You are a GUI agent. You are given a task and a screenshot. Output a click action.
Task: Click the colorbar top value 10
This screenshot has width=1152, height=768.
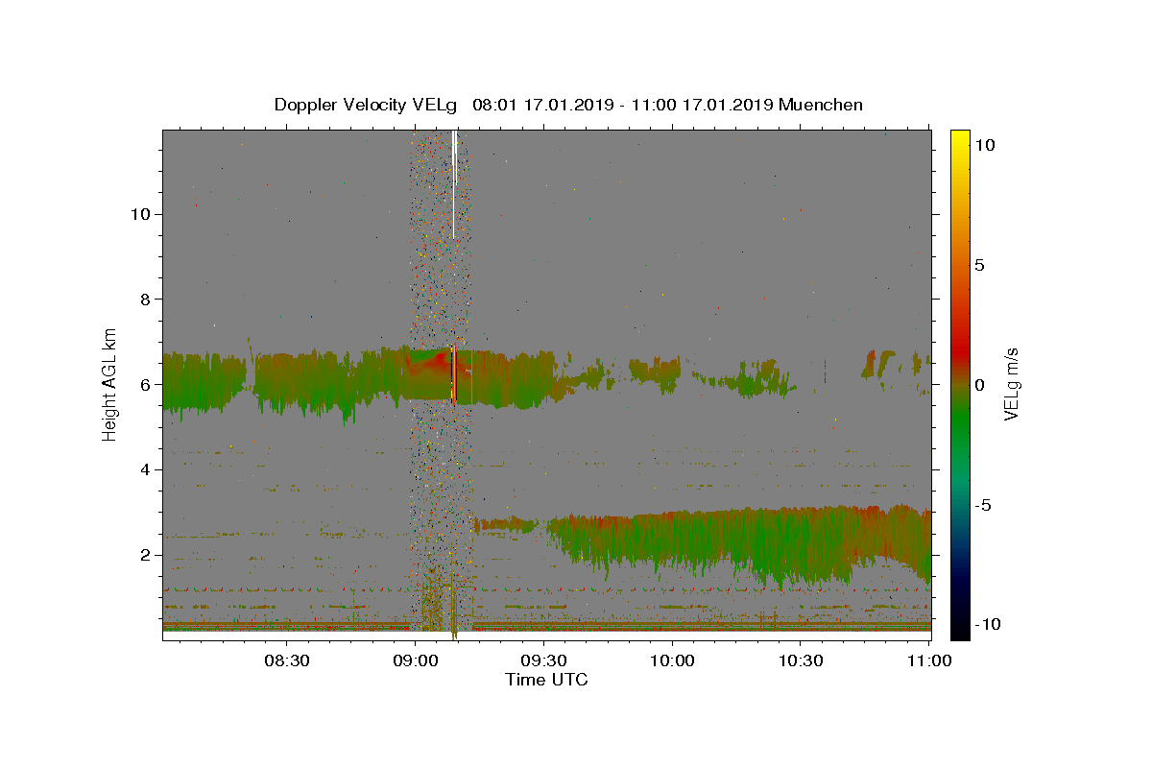[984, 145]
